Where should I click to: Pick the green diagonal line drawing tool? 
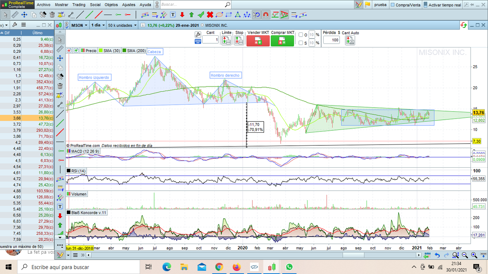pos(90,15)
